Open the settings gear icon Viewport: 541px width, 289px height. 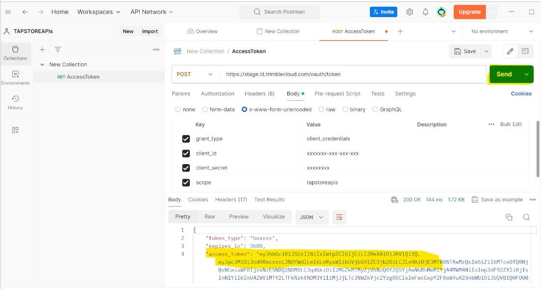pyautogui.click(x=410, y=12)
